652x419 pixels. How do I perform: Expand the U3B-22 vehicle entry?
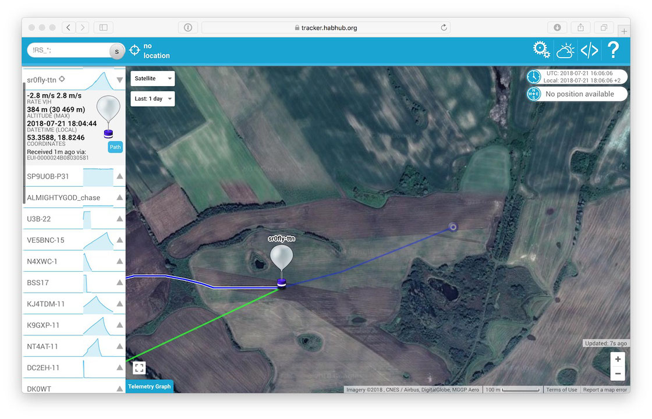point(120,219)
